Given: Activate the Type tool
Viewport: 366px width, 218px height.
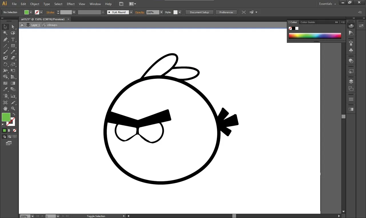Looking at the screenshot, I should coord(13,39).
